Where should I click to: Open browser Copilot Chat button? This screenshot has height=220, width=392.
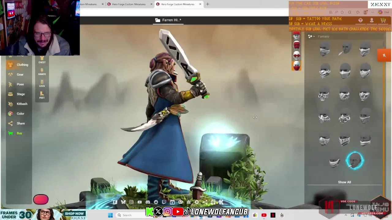383,12
